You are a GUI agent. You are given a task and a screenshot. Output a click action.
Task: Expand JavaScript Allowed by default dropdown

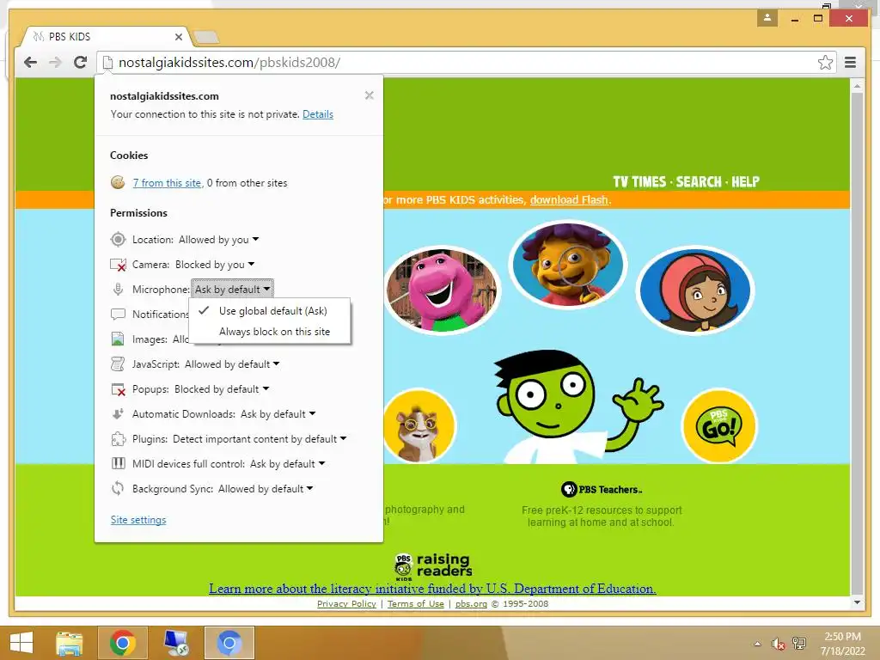(232, 364)
